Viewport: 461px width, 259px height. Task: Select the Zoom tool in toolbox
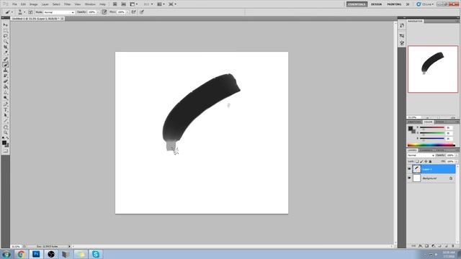pyautogui.click(x=5, y=133)
